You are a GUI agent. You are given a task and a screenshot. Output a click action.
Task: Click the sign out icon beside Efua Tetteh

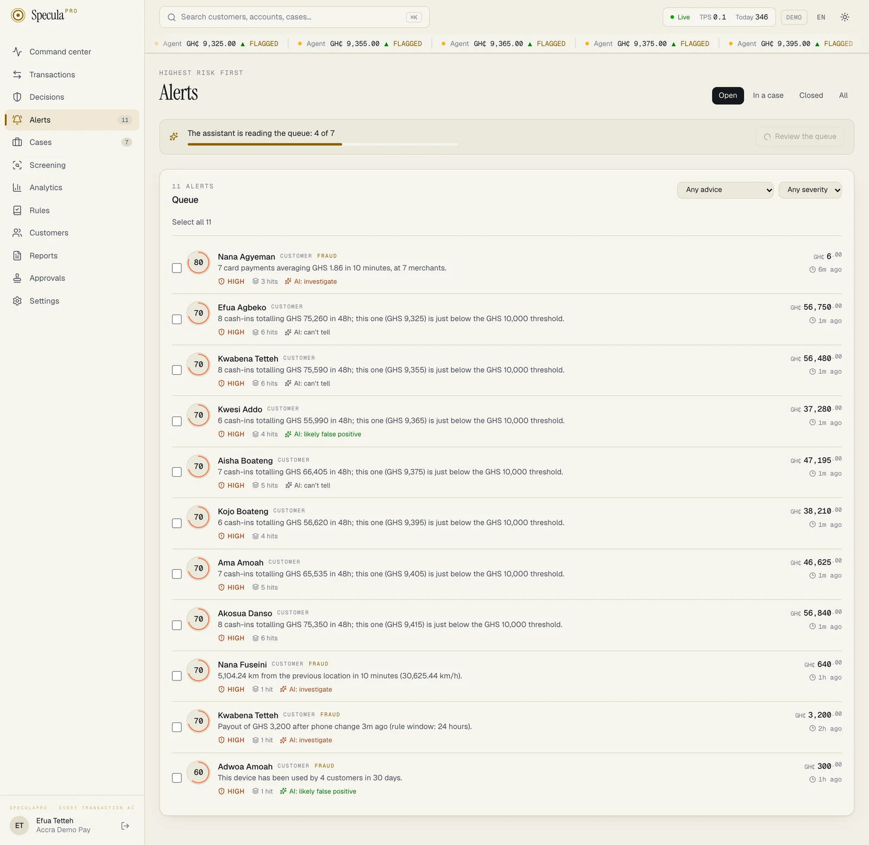coord(125,825)
